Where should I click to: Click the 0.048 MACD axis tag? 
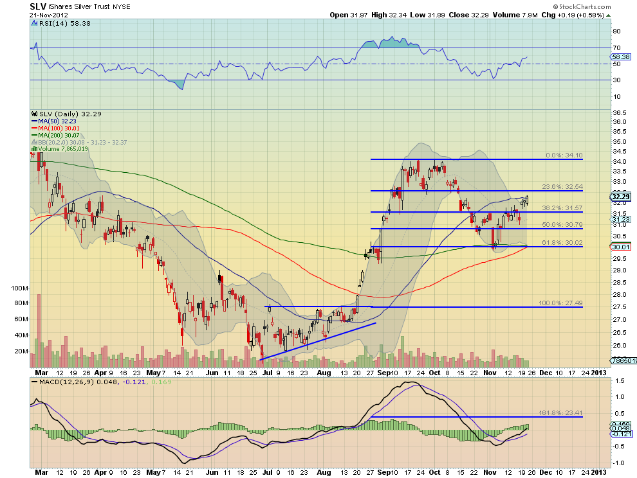pyautogui.click(x=621, y=429)
